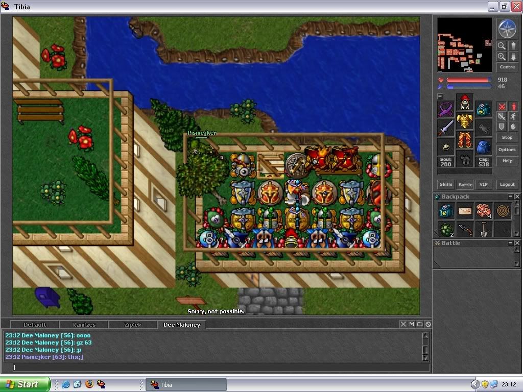Select the coiled rope in Backpack
Screen dimensions: 523x392
tap(503, 211)
